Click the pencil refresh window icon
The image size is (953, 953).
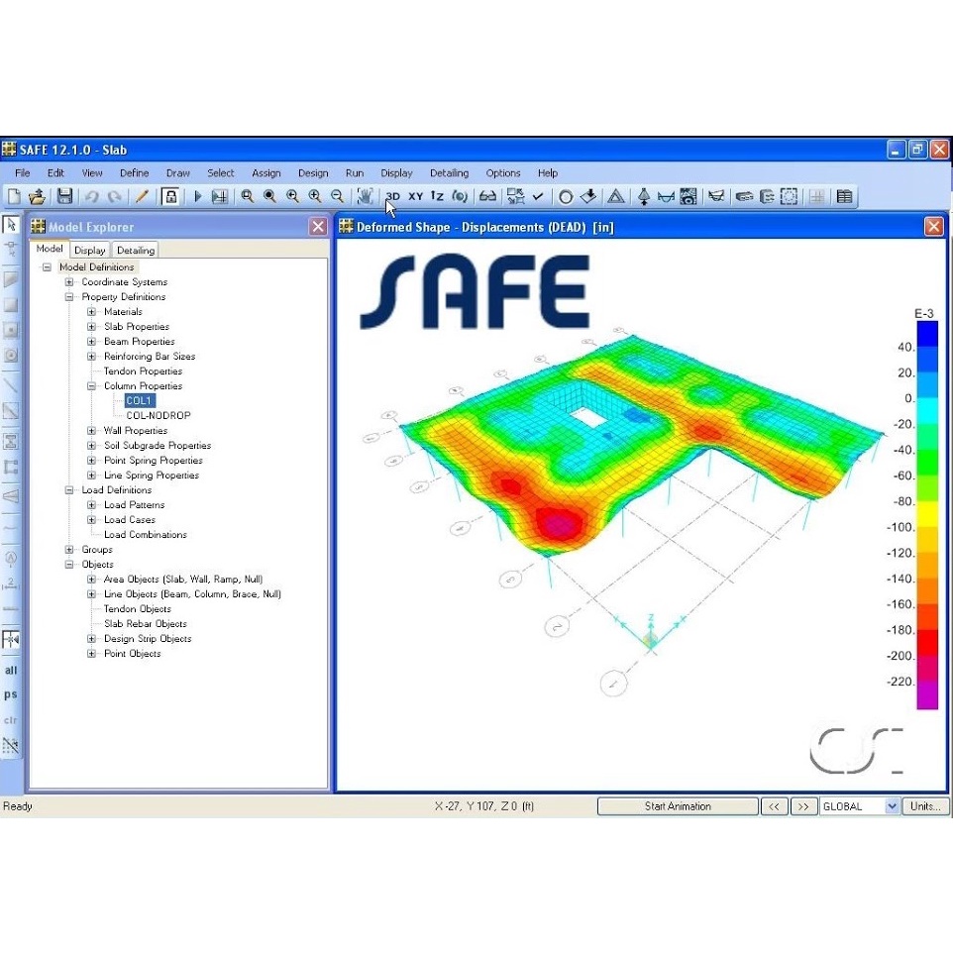click(142, 196)
